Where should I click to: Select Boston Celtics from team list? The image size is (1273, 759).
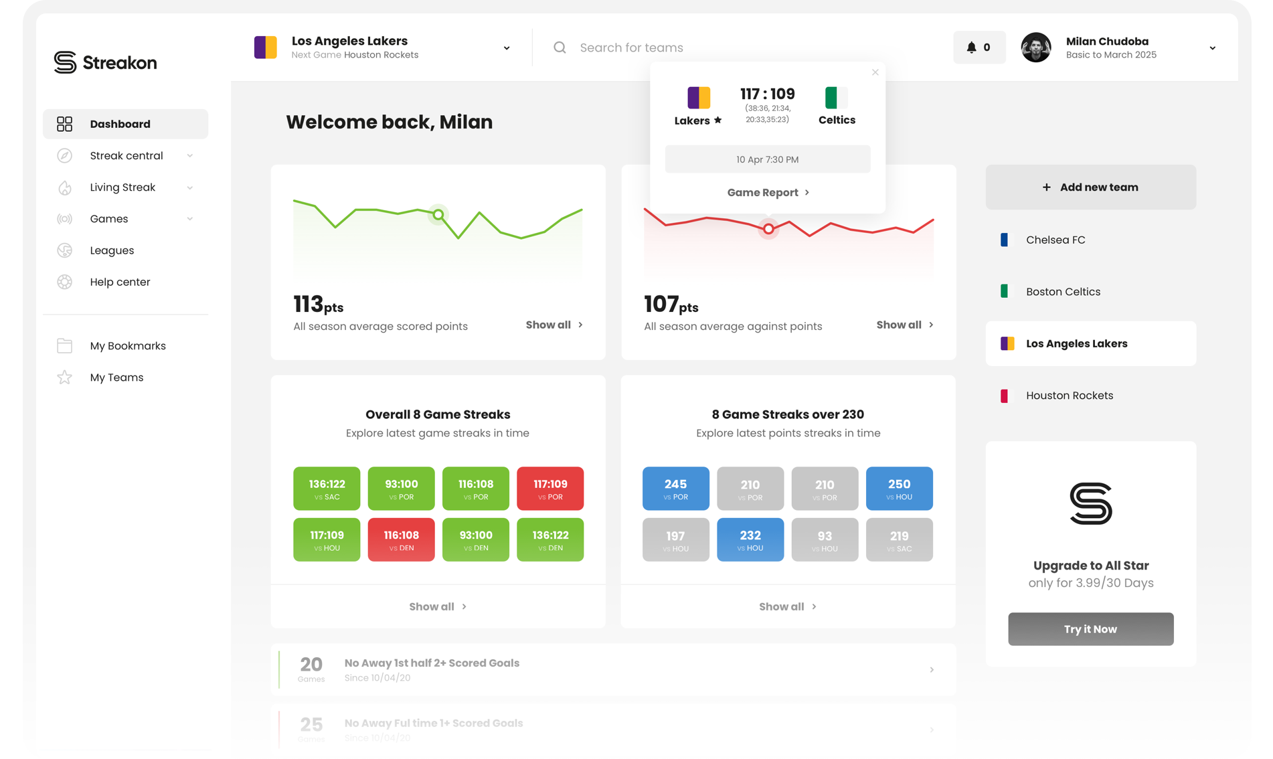coord(1090,291)
